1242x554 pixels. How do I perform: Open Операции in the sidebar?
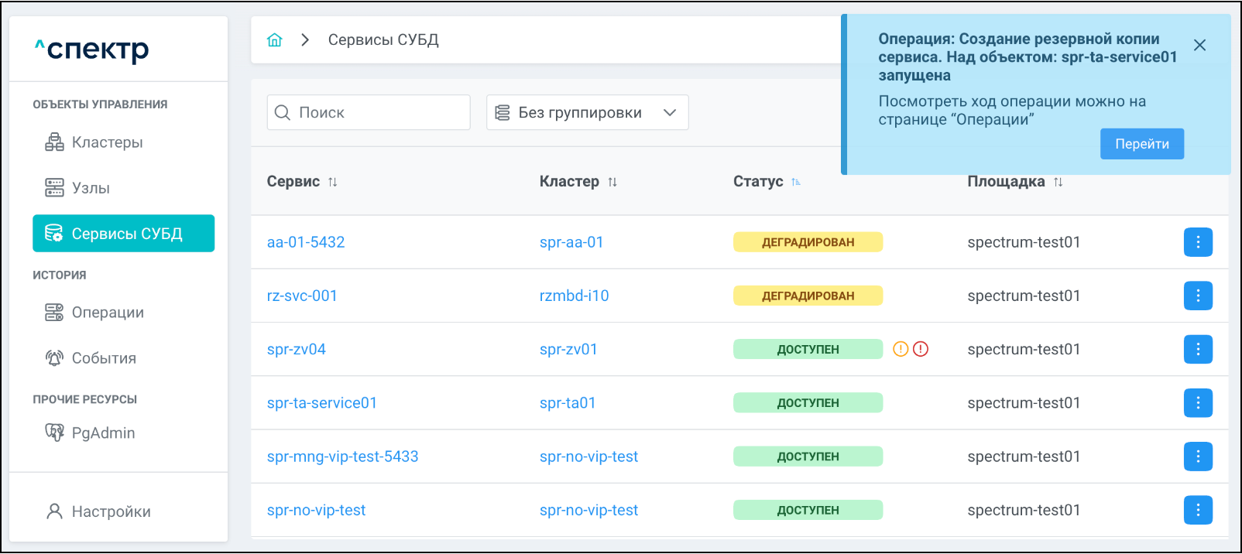click(108, 313)
